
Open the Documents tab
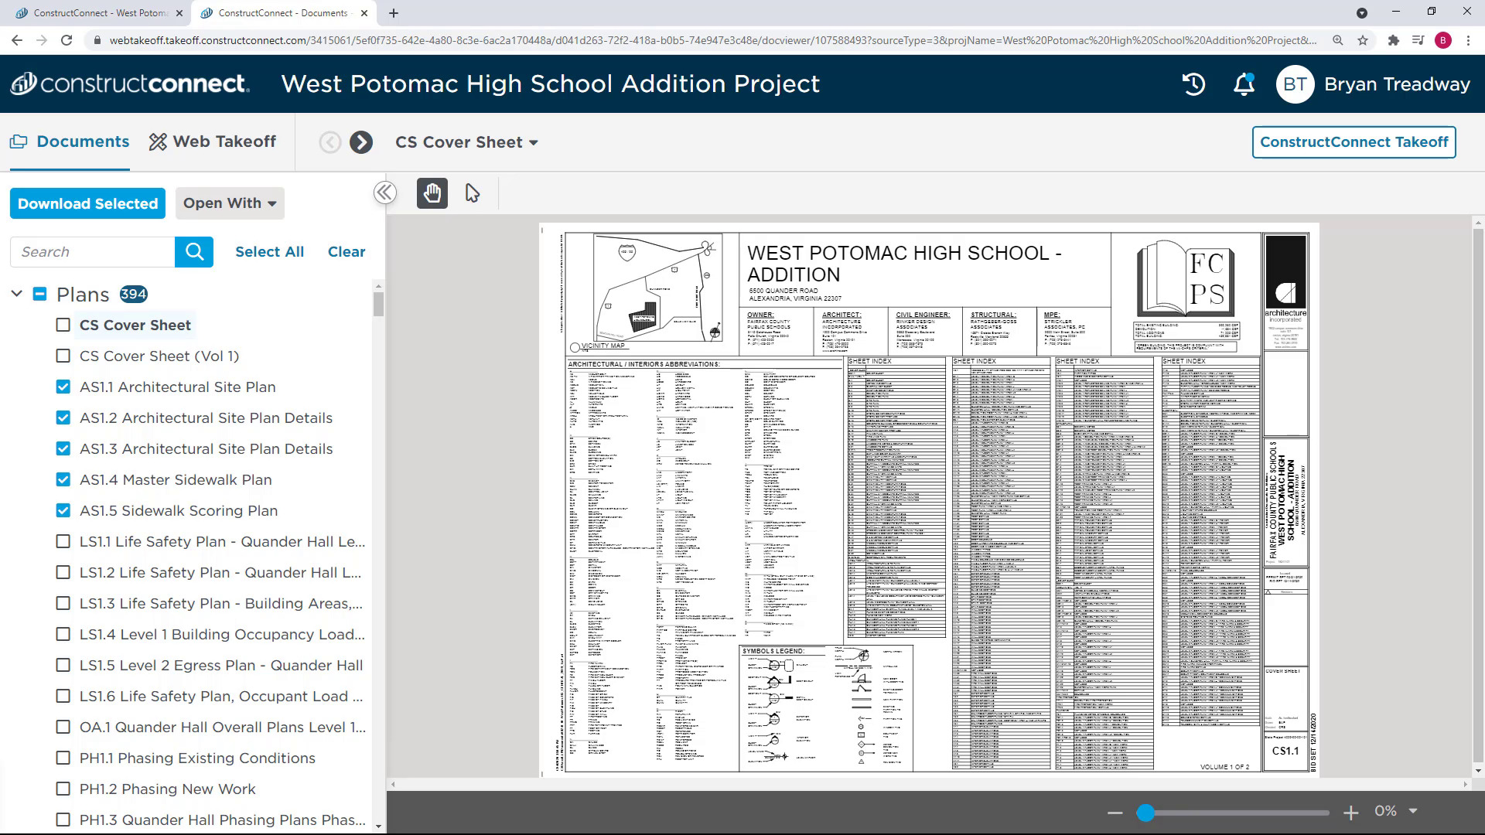click(x=70, y=141)
